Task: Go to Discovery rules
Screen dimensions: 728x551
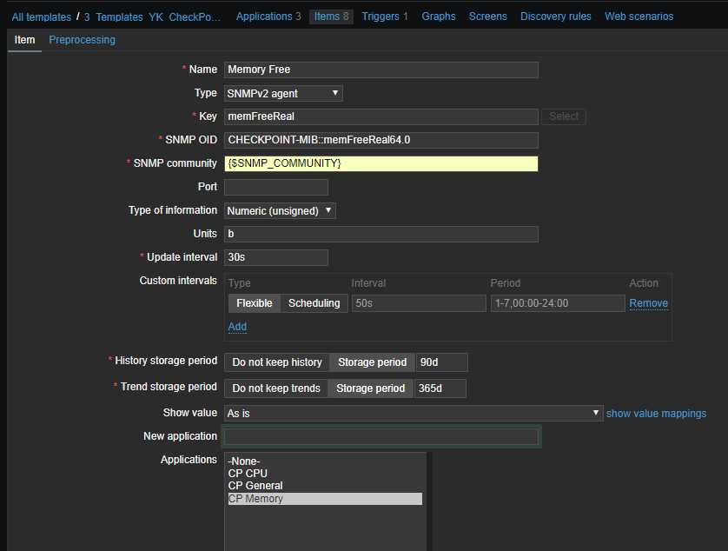Action: pyautogui.click(x=556, y=17)
